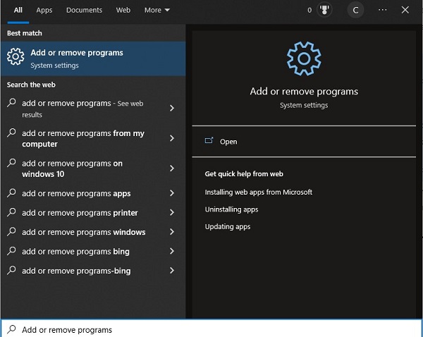Click search icon next to 'programs printer' suggestion
Image resolution: width=423 pixels, height=337 pixels.
11,213
